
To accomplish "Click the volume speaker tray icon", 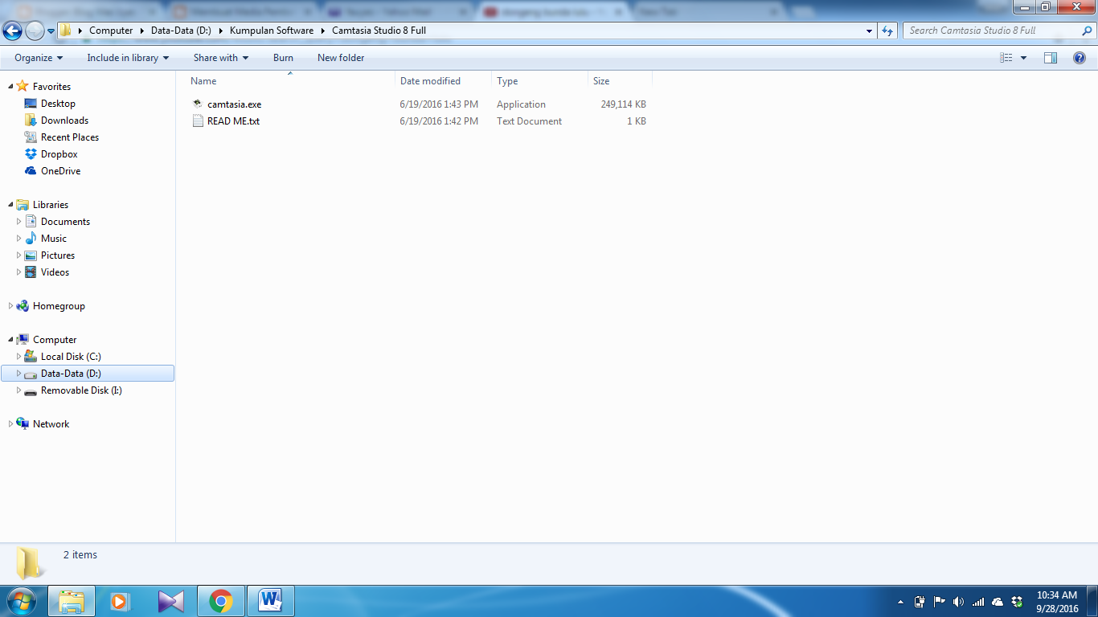I will pos(958,602).
